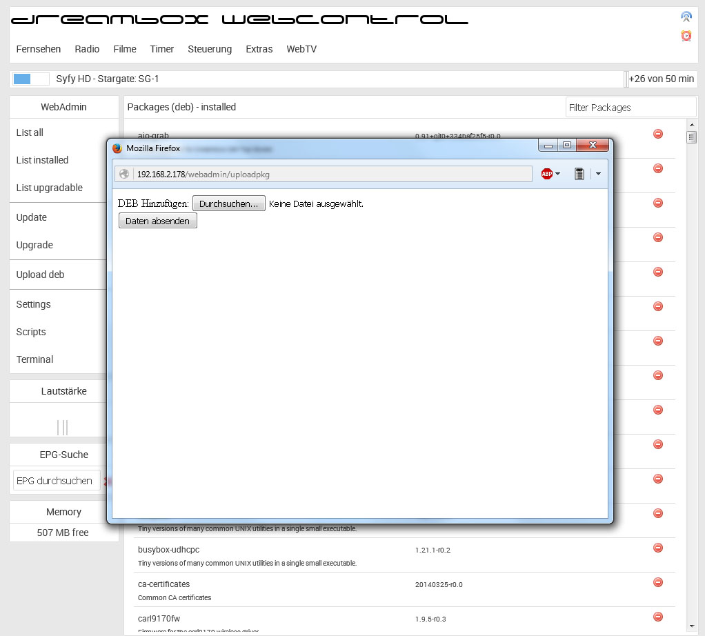The width and height of the screenshot is (705, 636).
Task: Click the clipboard icon in Firefox toolbar
Action: tap(579, 174)
